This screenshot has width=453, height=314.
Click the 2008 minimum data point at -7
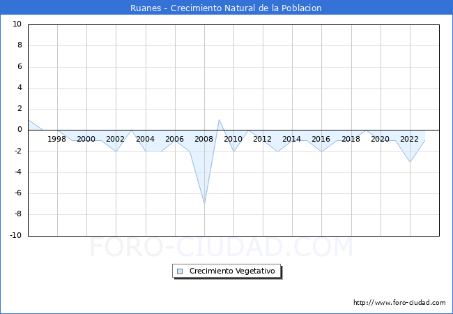tap(204, 204)
